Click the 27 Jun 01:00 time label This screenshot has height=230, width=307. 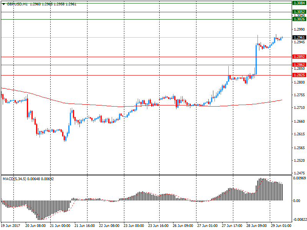tap(207, 225)
